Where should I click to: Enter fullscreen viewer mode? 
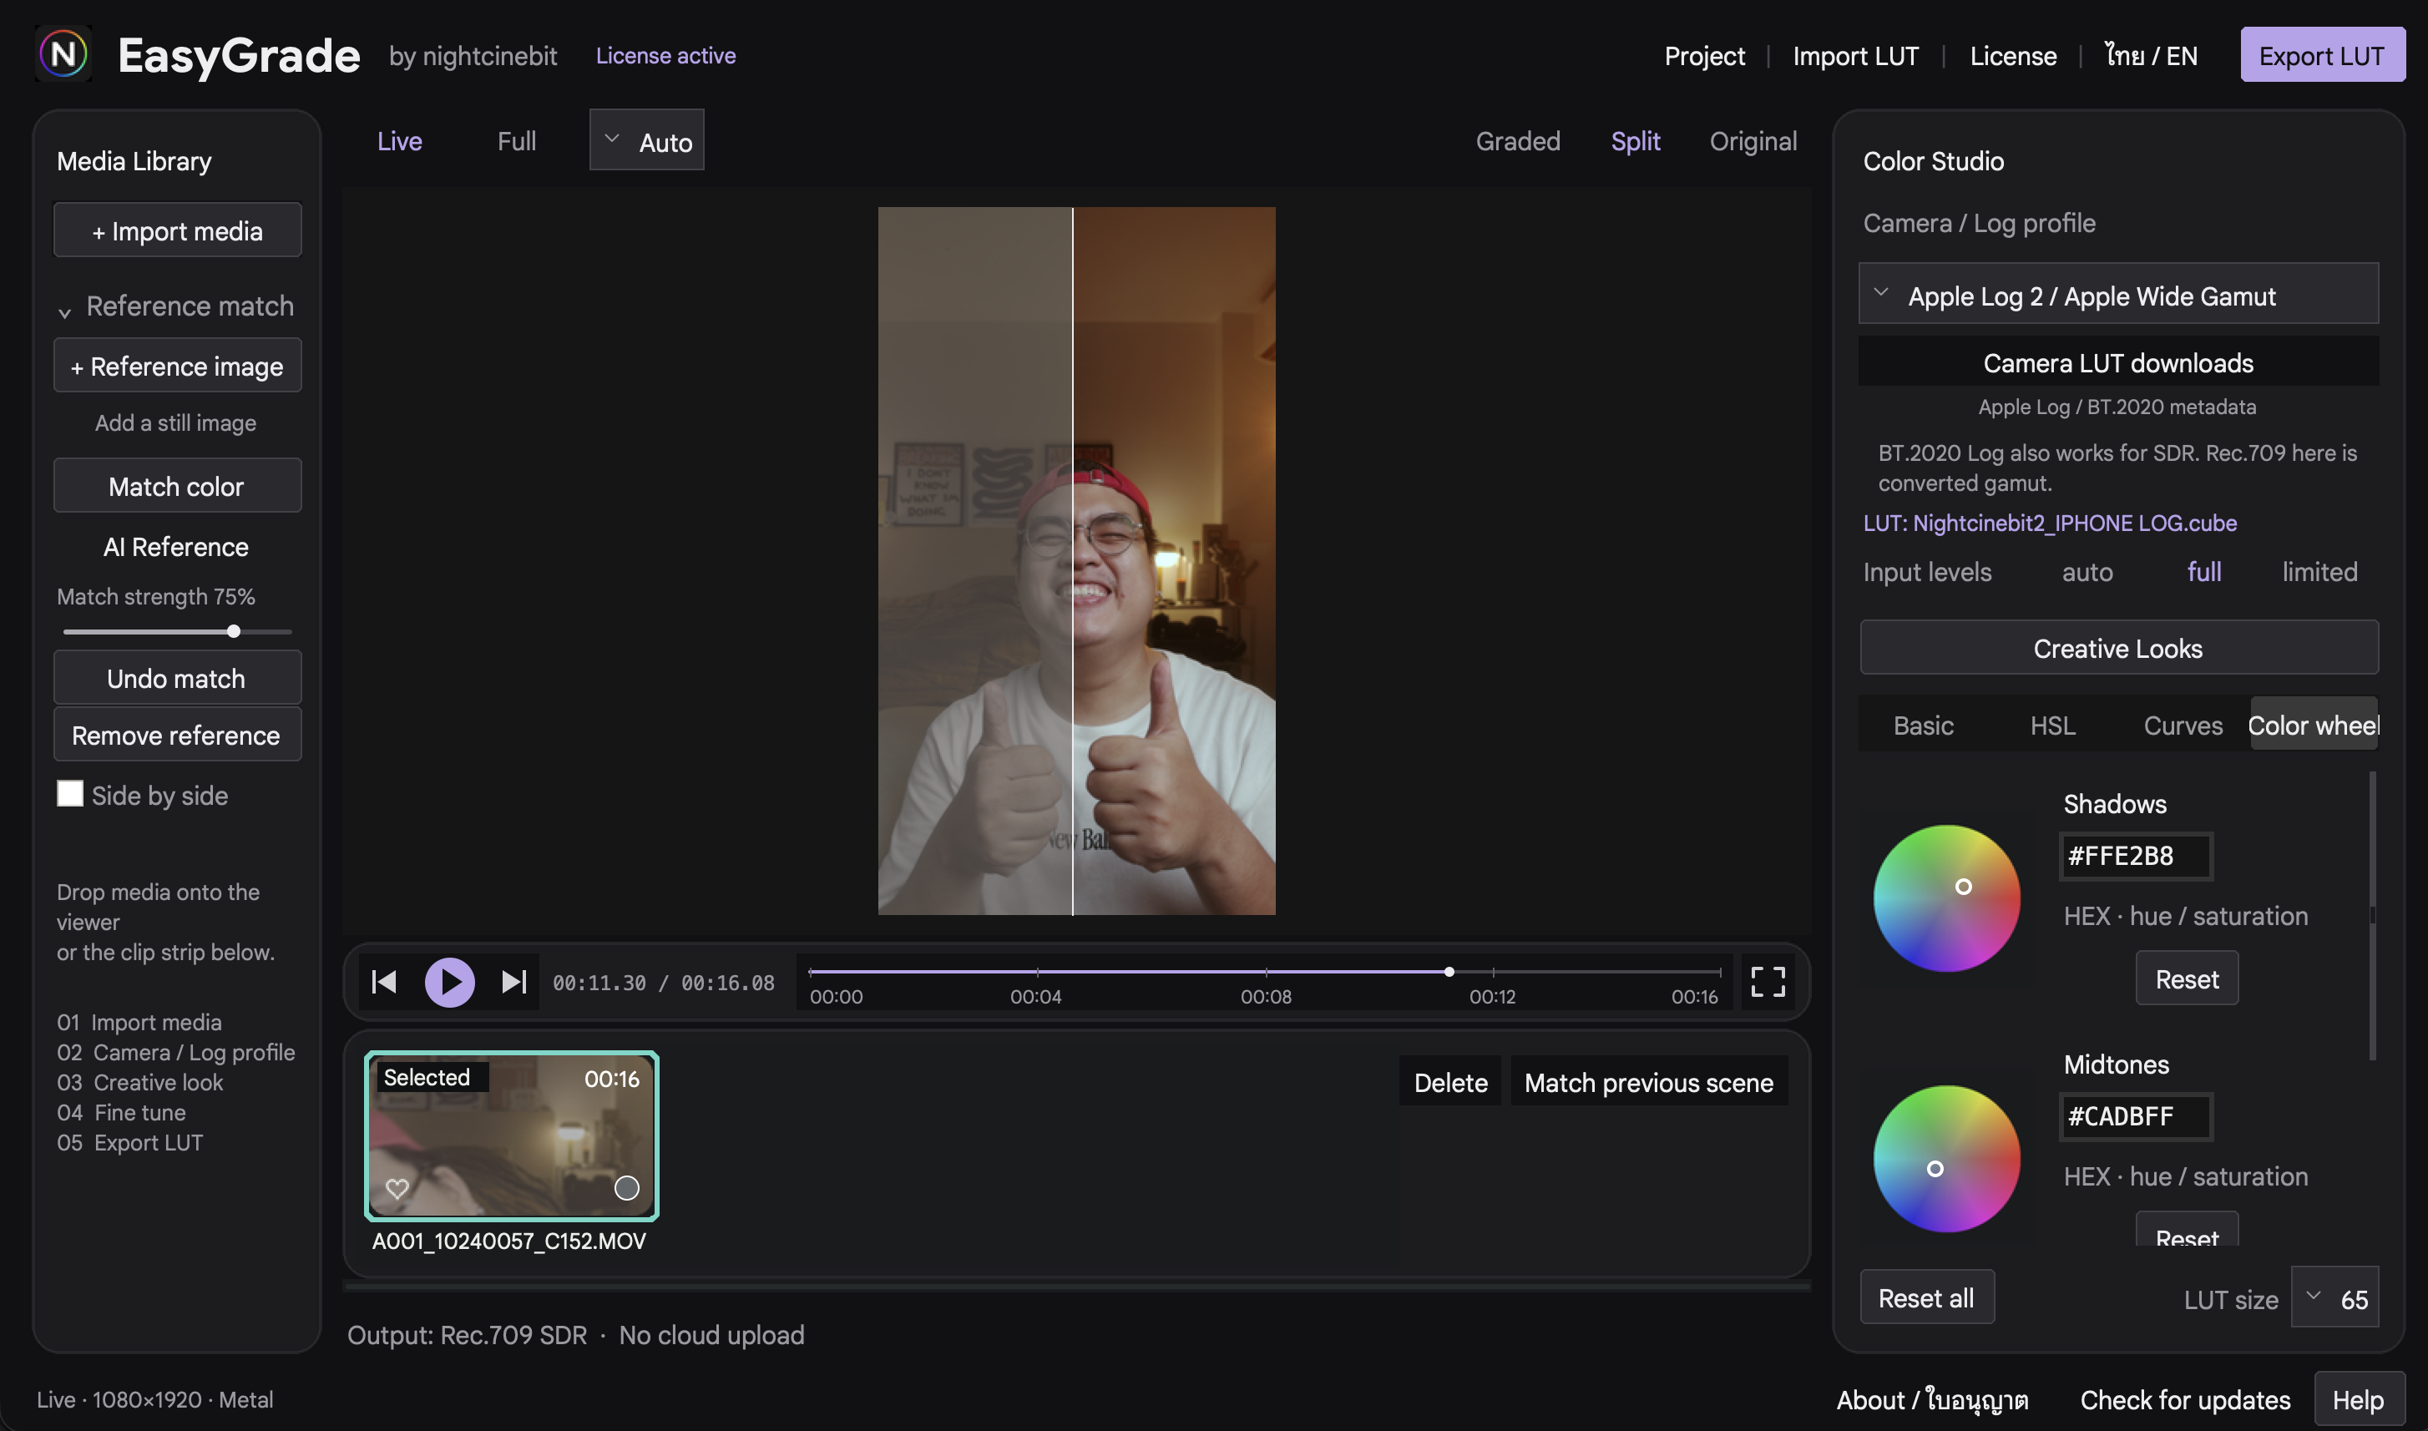(x=1767, y=982)
